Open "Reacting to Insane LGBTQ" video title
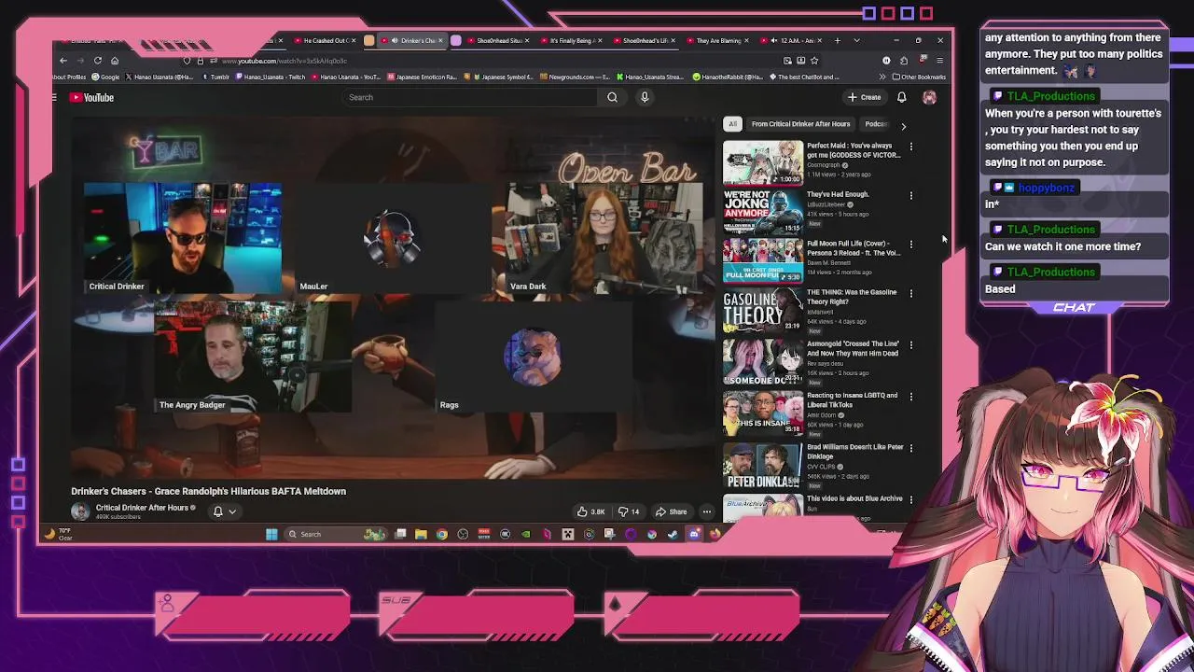The height and width of the screenshot is (672, 1194). coord(852,399)
